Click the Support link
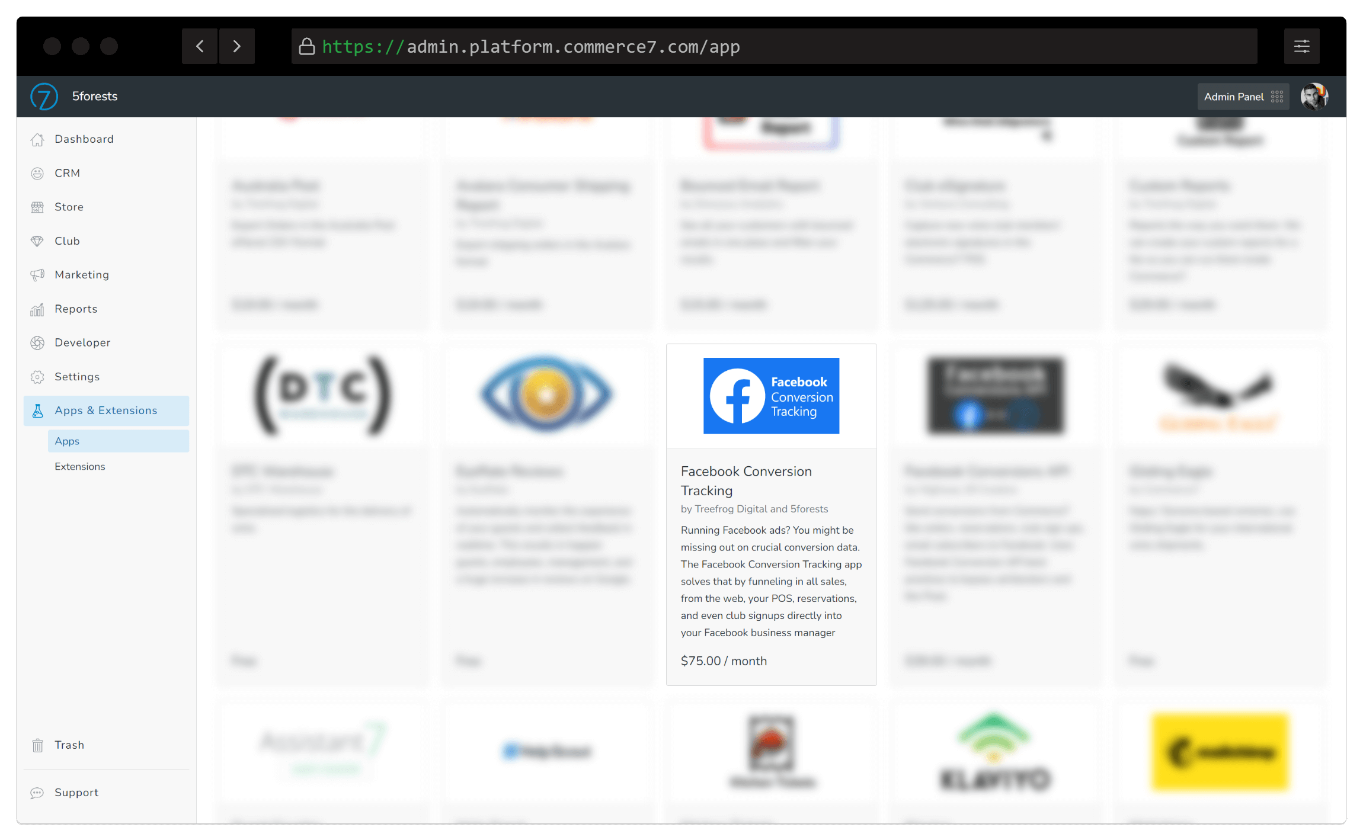1363x840 pixels. click(77, 792)
